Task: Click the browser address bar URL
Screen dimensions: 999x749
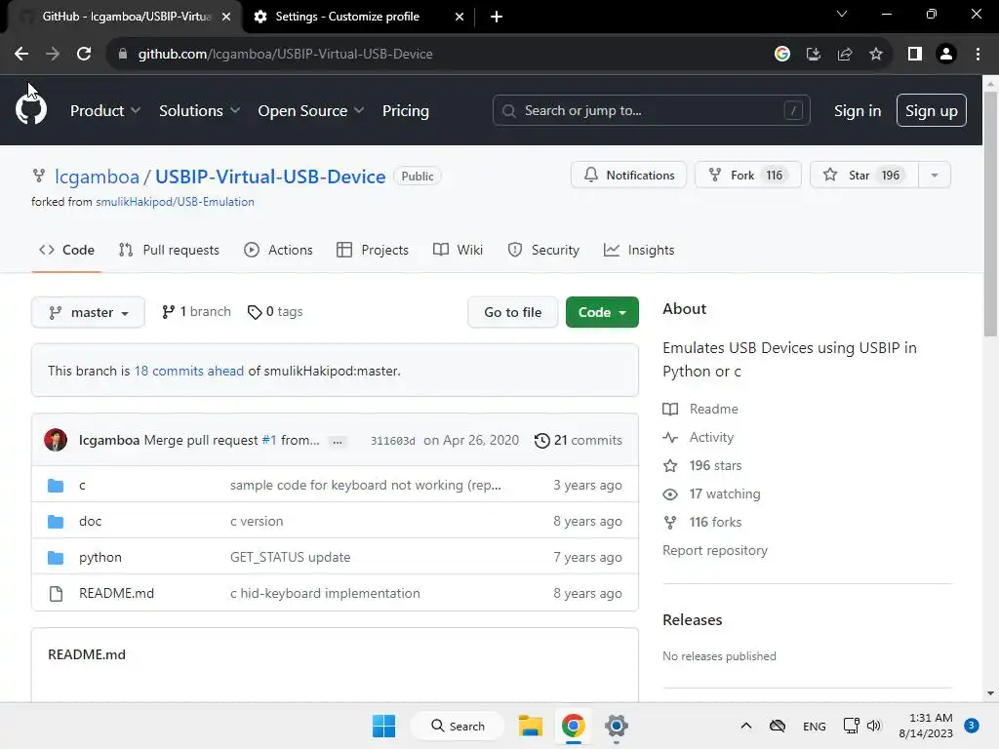Action: [286, 55]
